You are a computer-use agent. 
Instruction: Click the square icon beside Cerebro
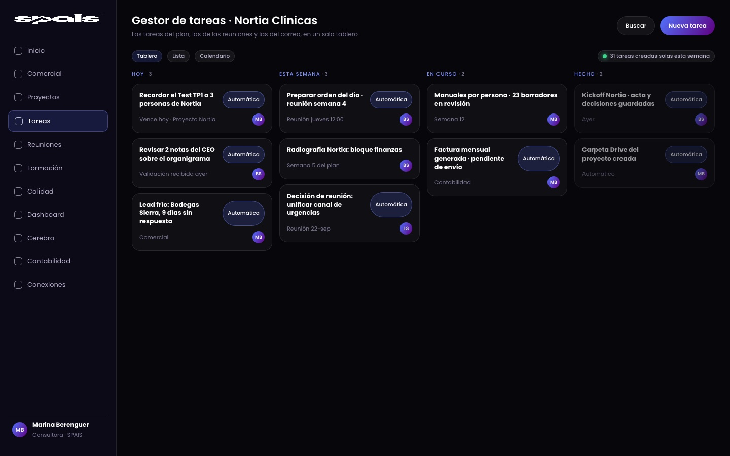(x=18, y=238)
